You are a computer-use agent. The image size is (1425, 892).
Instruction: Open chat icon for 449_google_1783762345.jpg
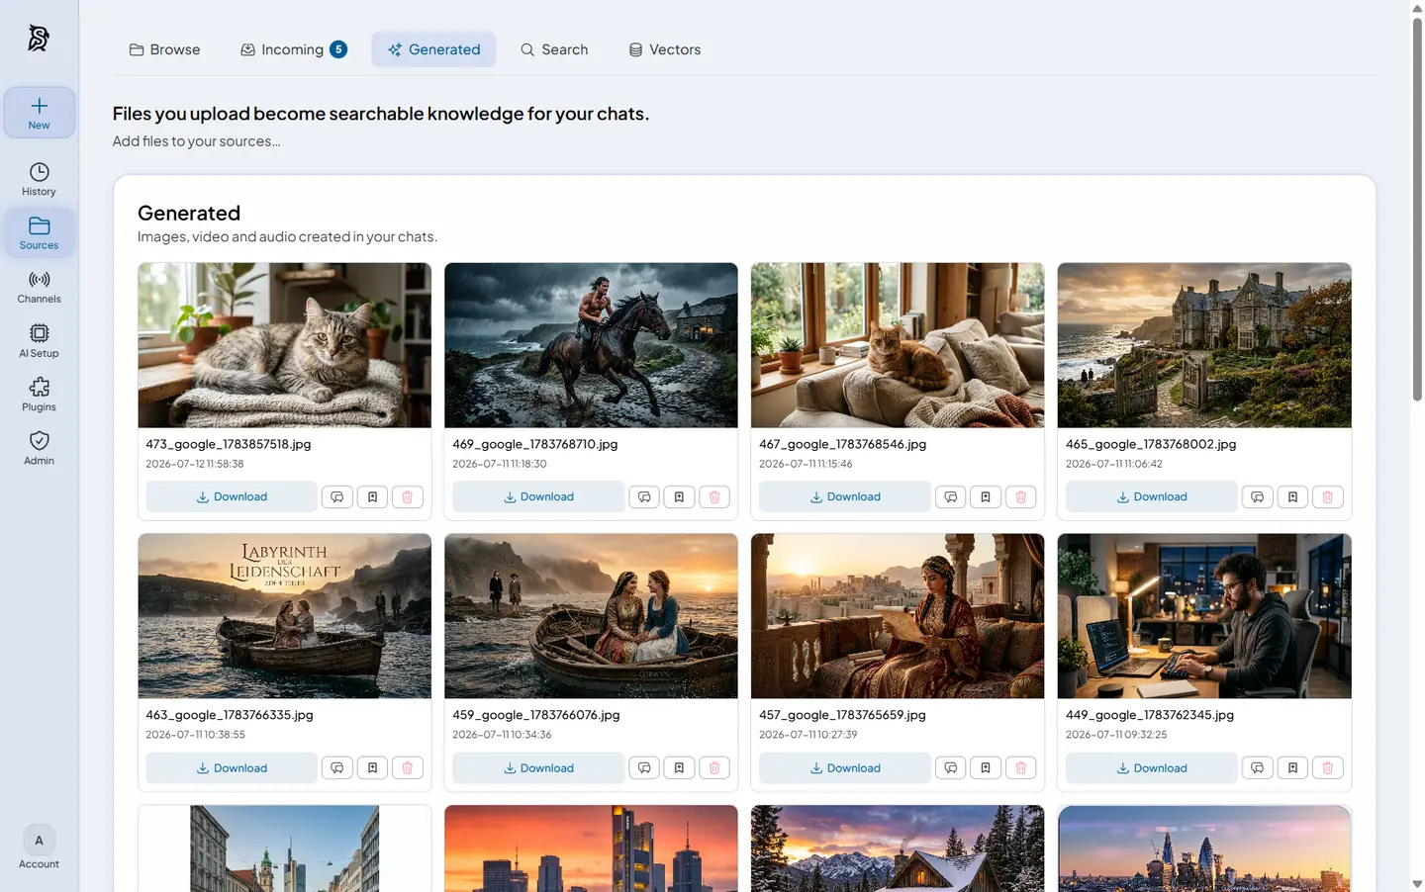1257,767
